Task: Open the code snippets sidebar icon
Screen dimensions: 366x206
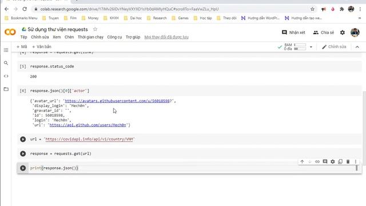Action: 6,76
